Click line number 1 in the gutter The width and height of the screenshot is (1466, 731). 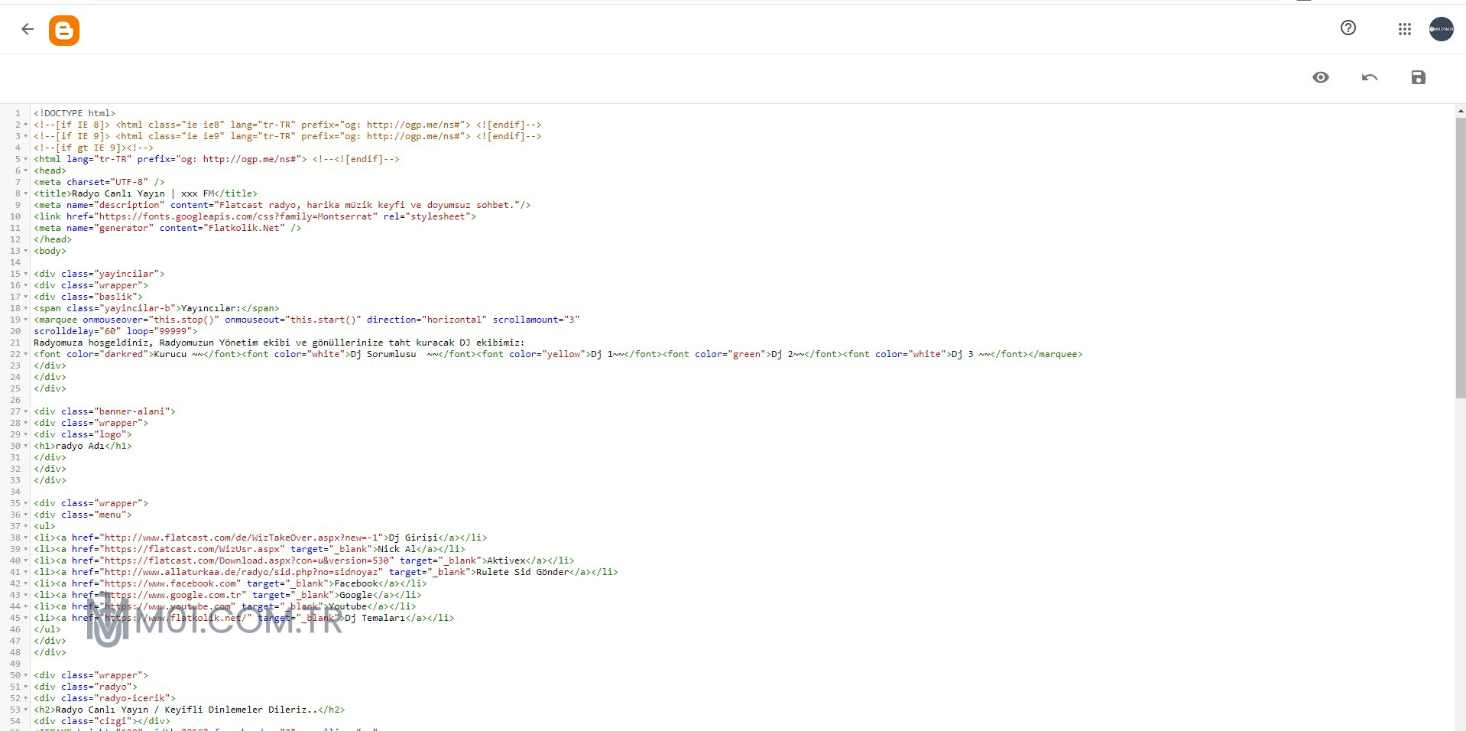pos(17,112)
